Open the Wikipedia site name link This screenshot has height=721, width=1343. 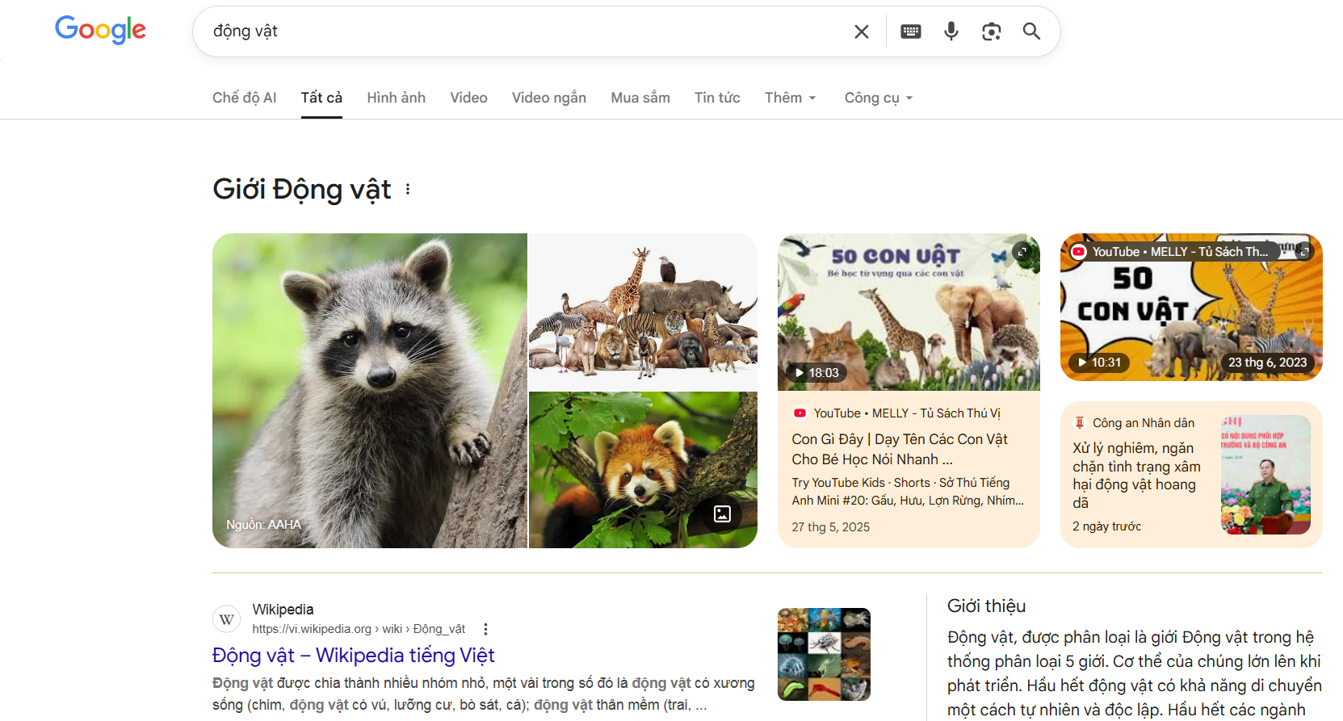point(283,610)
